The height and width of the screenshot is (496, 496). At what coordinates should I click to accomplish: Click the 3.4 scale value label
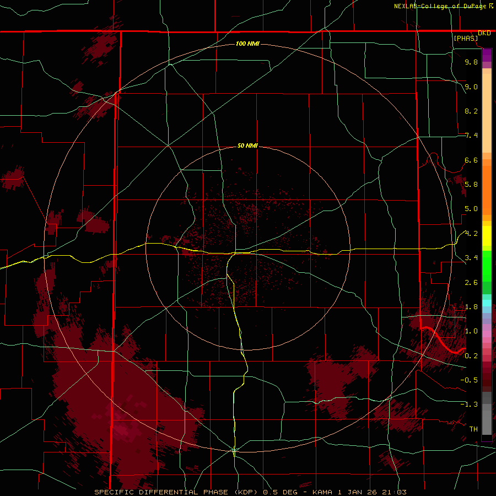tap(471, 257)
